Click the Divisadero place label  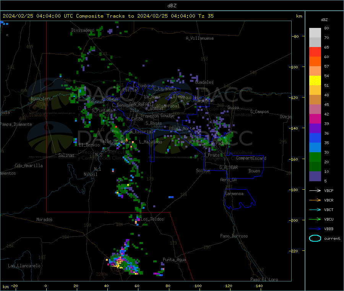click(83, 30)
